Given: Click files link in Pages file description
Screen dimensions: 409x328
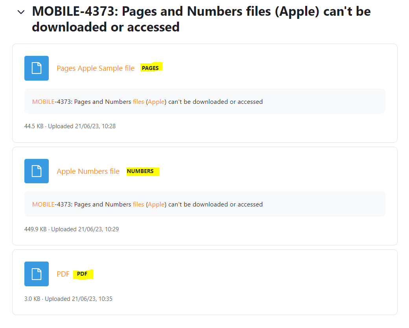Looking at the screenshot, I should point(138,102).
